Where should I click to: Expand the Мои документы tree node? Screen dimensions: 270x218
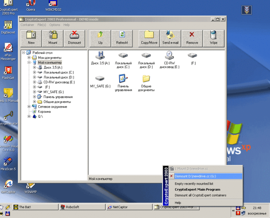[x=29, y=57]
